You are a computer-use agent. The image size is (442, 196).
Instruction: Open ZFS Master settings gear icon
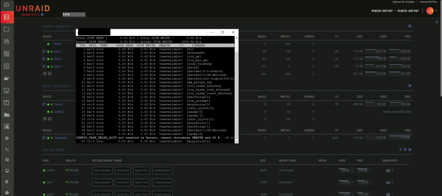click(405, 150)
